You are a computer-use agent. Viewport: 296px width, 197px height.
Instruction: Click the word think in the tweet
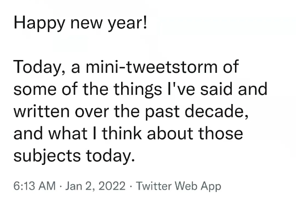tap(122, 133)
